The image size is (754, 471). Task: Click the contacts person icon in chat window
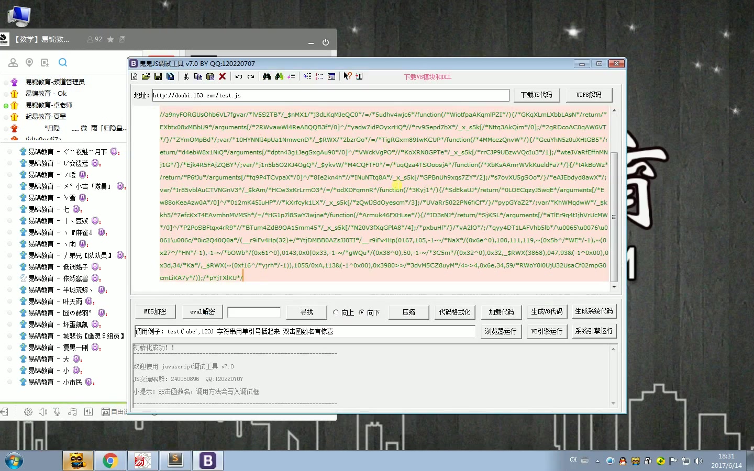(x=13, y=63)
